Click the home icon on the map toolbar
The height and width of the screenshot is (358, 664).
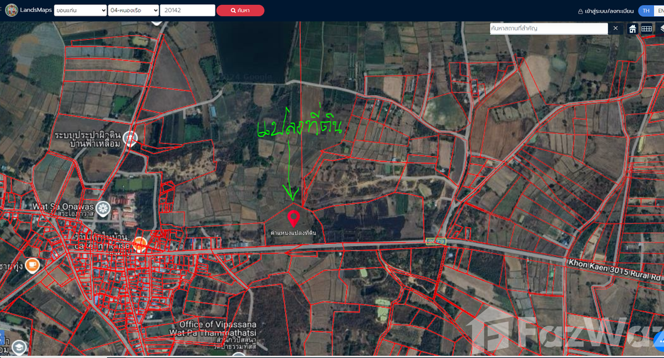632,29
